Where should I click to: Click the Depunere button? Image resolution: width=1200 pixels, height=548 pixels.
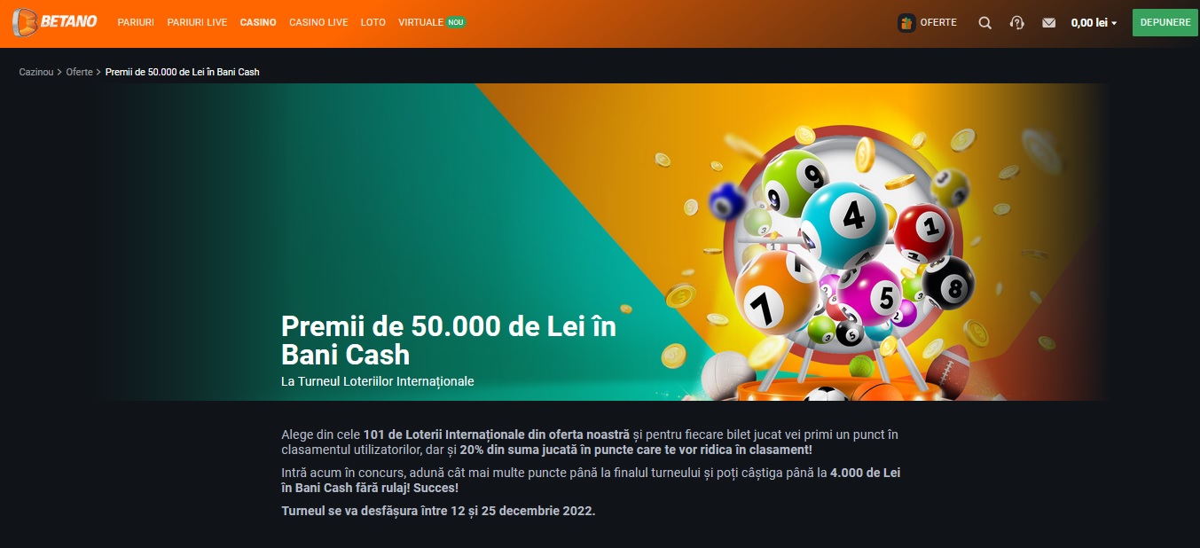(1165, 22)
